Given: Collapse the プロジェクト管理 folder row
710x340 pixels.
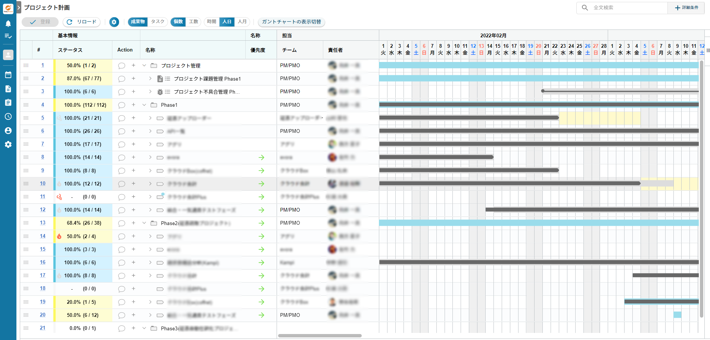Looking at the screenshot, I should (144, 65).
